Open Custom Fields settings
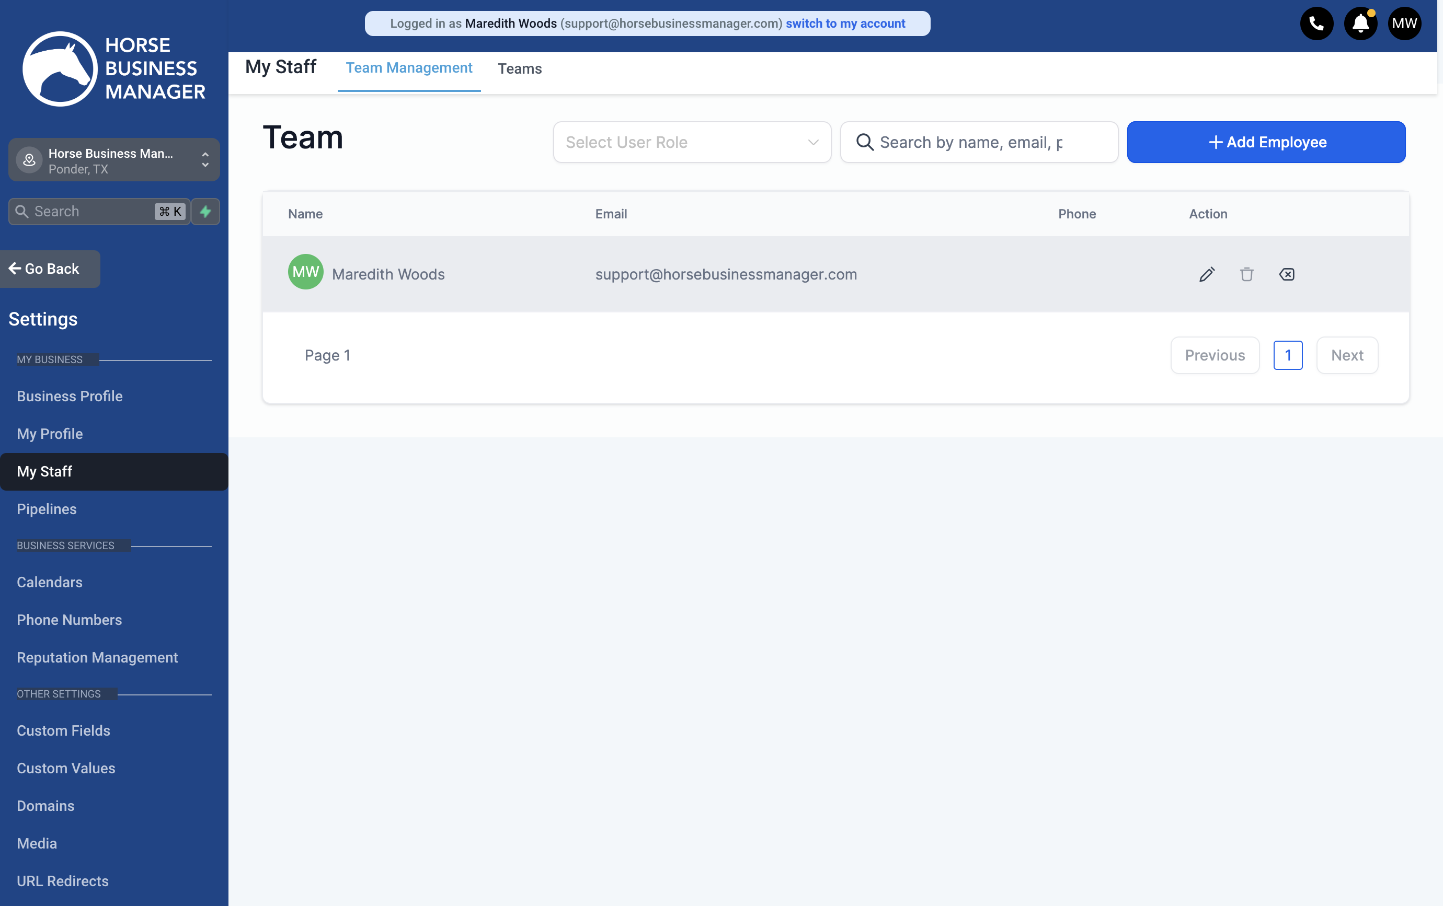 (x=63, y=731)
